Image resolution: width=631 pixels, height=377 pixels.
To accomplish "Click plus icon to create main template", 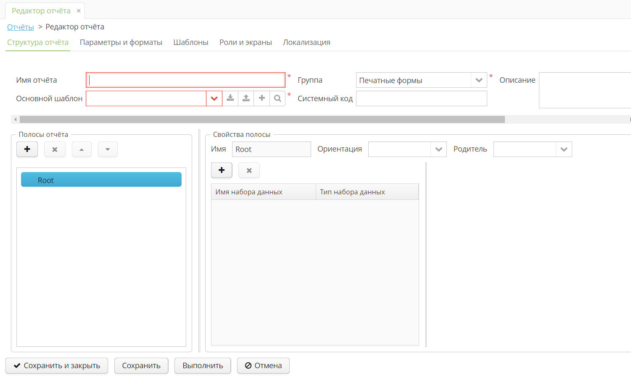I will pos(262,98).
